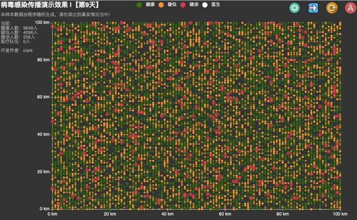Click the 40 km label on horizontal axis

tap(168, 214)
